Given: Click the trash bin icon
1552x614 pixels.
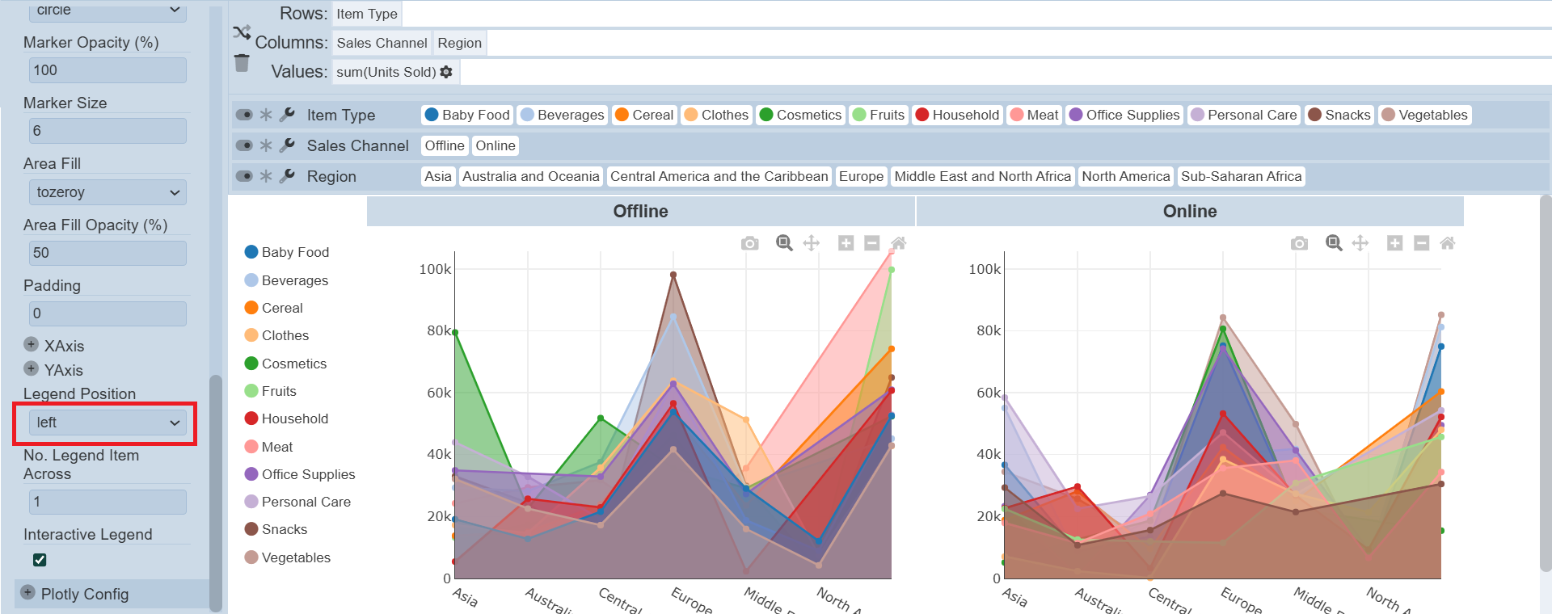Looking at the screenshot, I should click(242, 63).
